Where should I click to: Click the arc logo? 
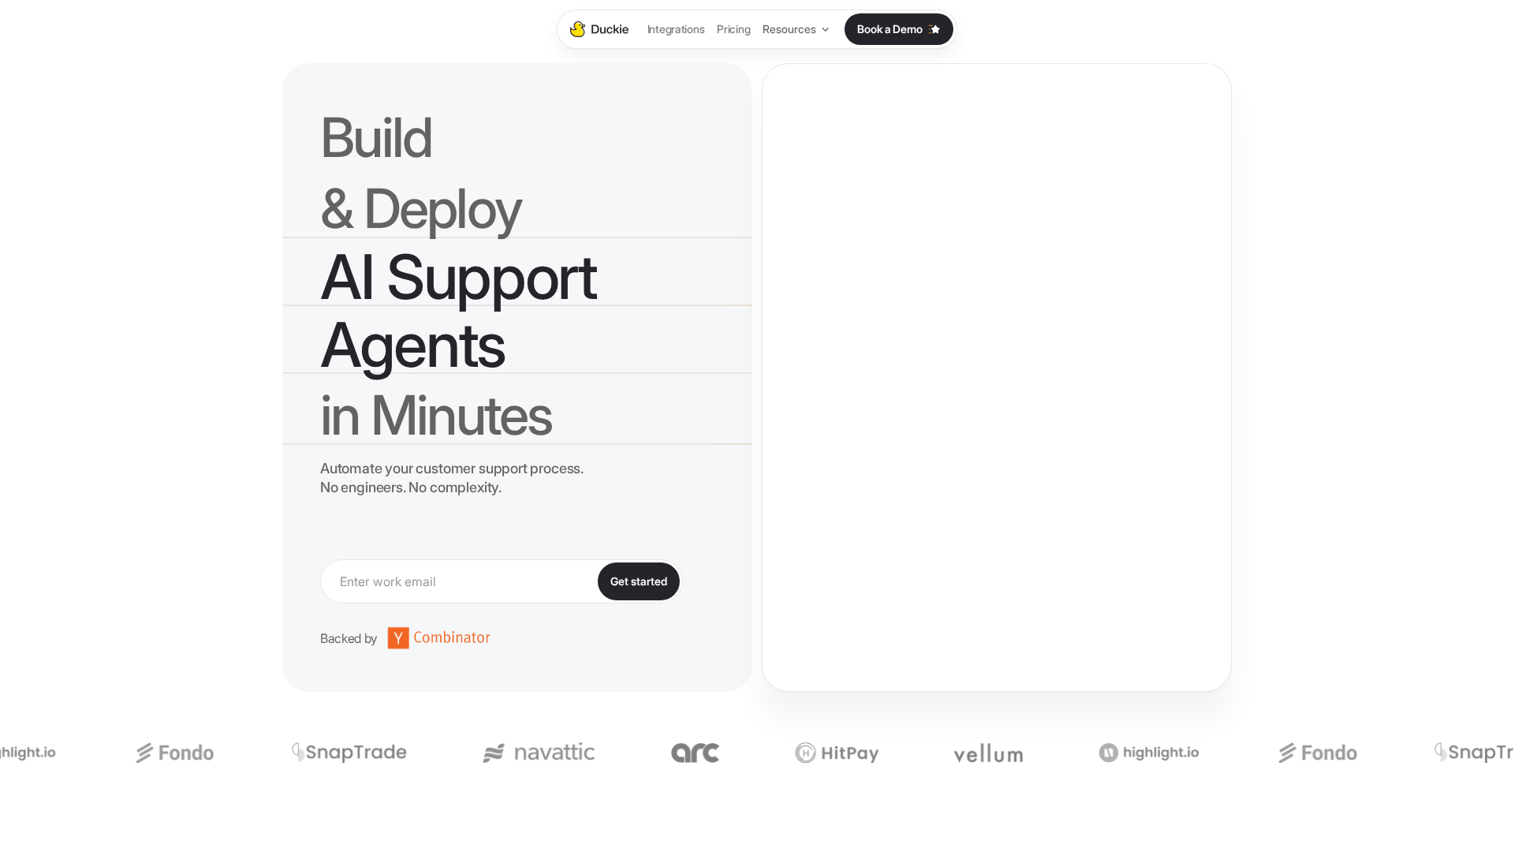coord(695,753)
